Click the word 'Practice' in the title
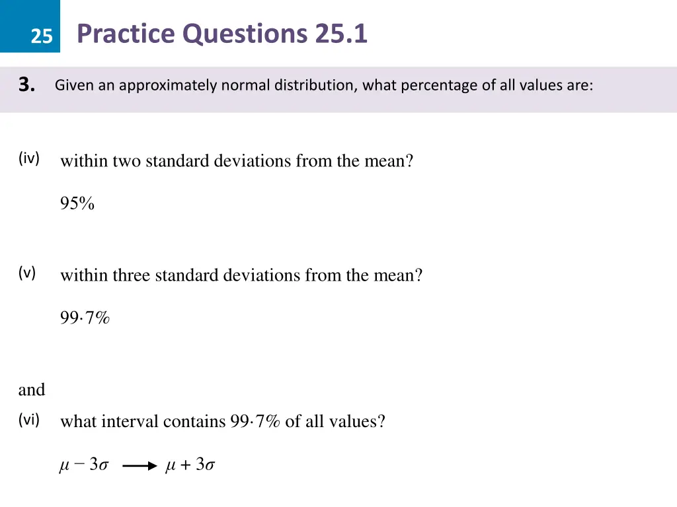Viewport: 677px width, 507px height. coord(126,33)
